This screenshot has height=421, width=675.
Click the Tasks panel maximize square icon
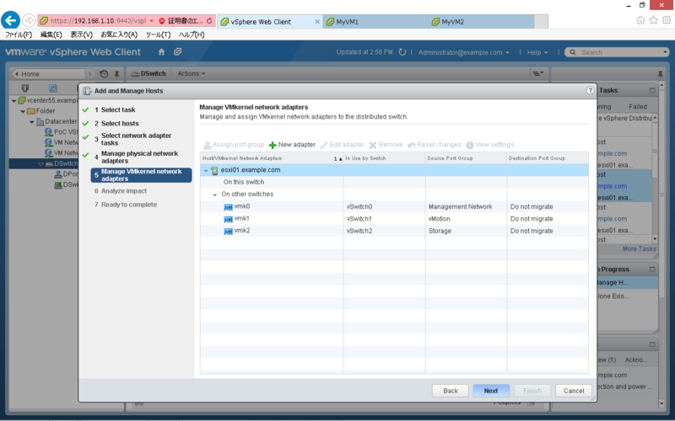(652, 90)
